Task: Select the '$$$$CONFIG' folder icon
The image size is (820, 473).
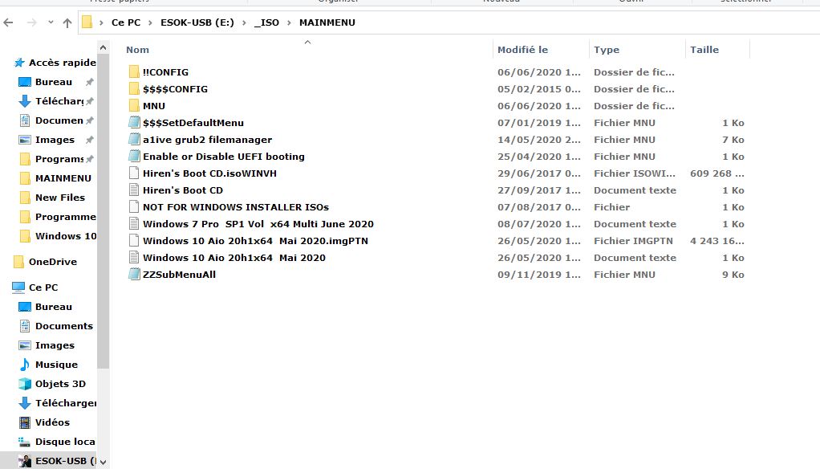Action: (x=134, y=88)
